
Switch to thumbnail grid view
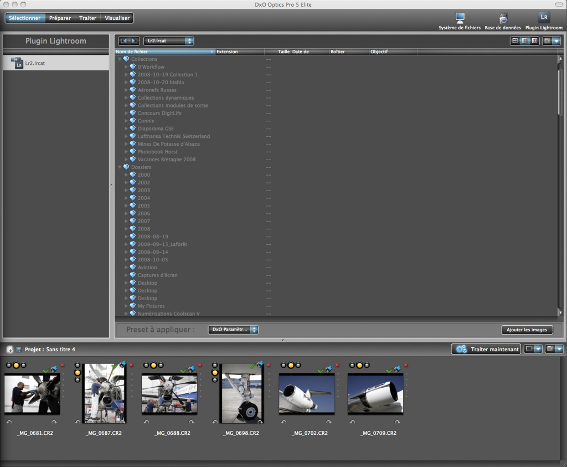tap(515, 41)
